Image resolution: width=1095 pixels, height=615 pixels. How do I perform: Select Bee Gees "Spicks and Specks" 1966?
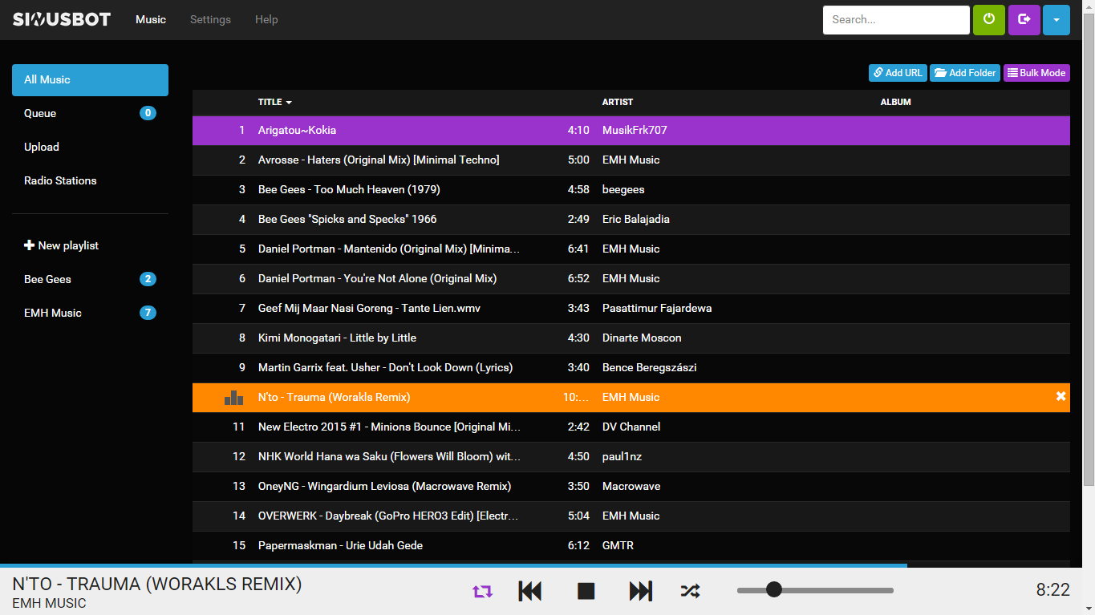(631, 219)
